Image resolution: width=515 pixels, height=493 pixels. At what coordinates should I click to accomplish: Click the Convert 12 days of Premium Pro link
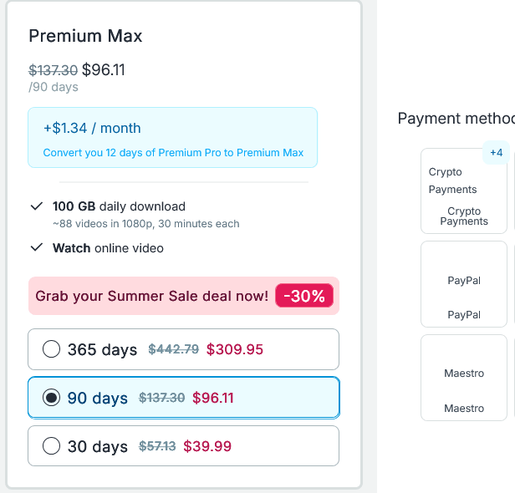pyautogui.click(x=173, y=153)
